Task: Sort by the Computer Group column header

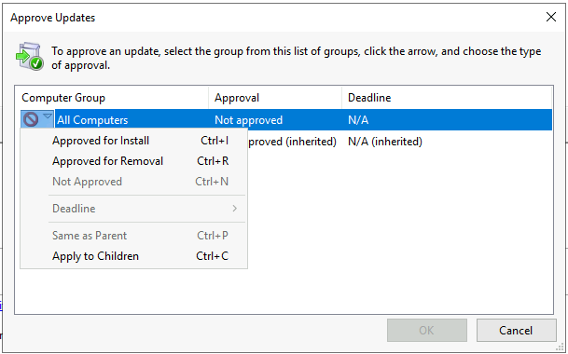Action: tap(112, 98)
